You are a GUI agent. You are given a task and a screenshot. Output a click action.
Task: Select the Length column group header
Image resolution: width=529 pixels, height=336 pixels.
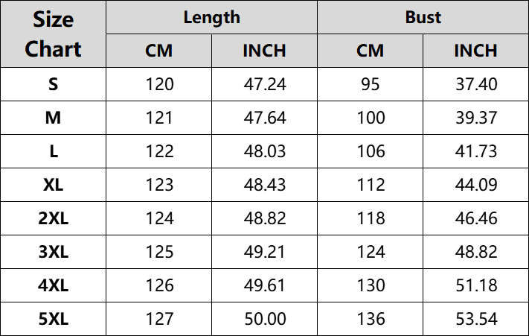click(x=211, y=17)
